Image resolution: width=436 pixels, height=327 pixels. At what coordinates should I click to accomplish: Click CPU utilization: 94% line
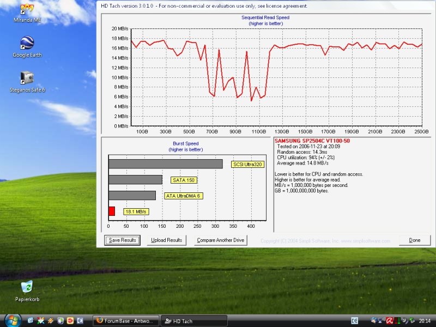(x=306, y=158)
